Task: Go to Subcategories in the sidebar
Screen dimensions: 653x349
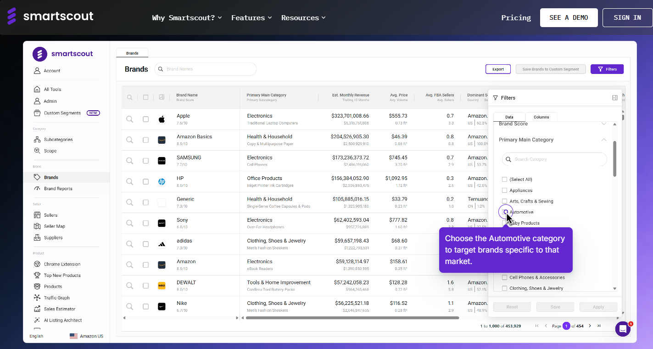Action: (58, 140)
